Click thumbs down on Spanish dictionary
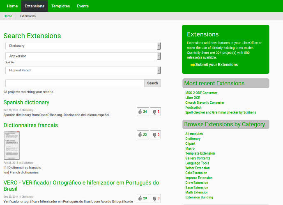This screenshot has width=283, height=205. (x=155, y=112)
